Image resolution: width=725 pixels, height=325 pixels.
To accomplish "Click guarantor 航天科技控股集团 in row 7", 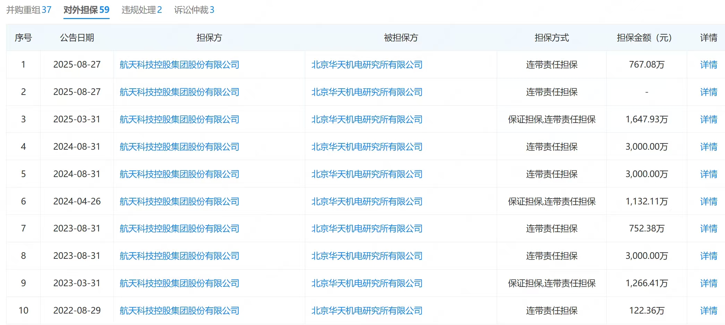I will pos(179,229).
